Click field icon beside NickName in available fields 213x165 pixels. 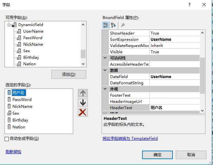pyautogui.click(x=19, y=44)
